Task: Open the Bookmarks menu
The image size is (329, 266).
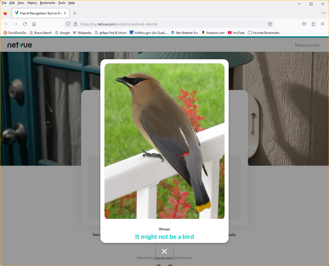Action: click(47, 3)
